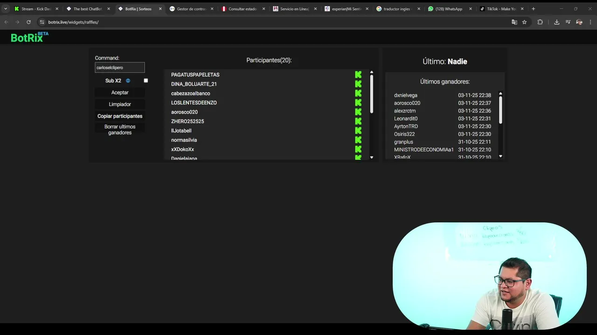This screenshot has height=335, width=597.
Task: Click the Kick icon next to DINA_BOLUARTE_21
Action: click(358, 84)
